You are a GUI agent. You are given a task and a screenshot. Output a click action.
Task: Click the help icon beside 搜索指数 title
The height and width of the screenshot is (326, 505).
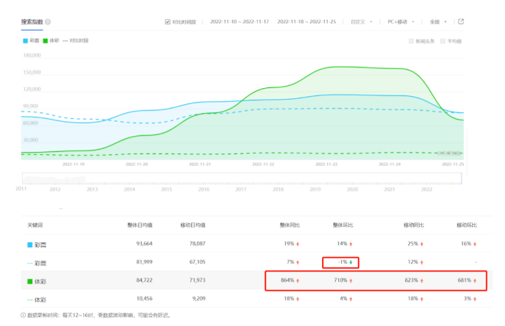48,23
